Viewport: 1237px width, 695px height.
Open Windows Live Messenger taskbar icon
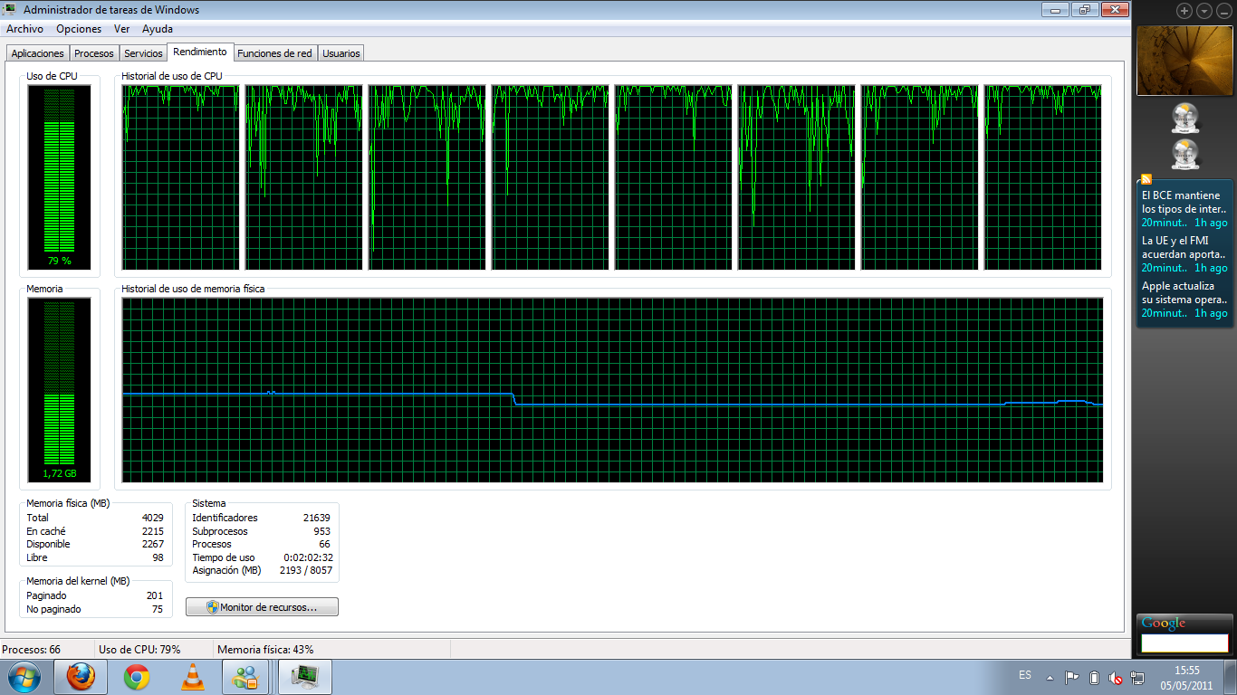[x=245, y=677]
